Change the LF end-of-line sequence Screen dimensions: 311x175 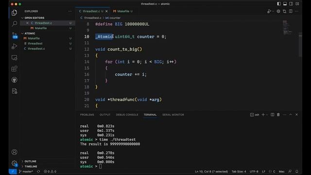pos(263,172)
